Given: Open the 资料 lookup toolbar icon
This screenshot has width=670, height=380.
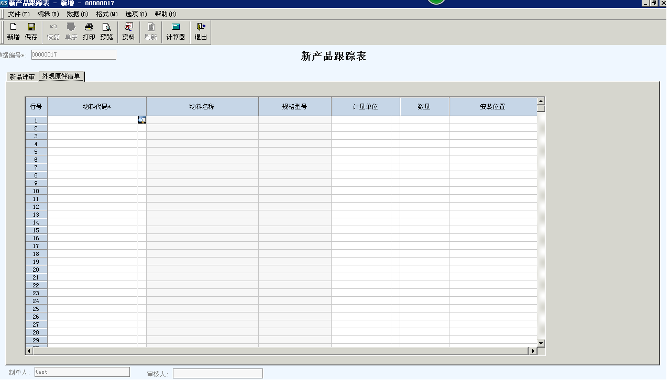Looking at the screenshot, I should pyautogui.click(x=128, y=31).
